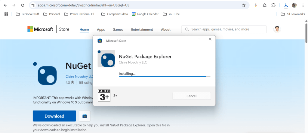Open the Chrome three-dot menu
Viewport: 308px width, 133px height.
pos(303,5)
